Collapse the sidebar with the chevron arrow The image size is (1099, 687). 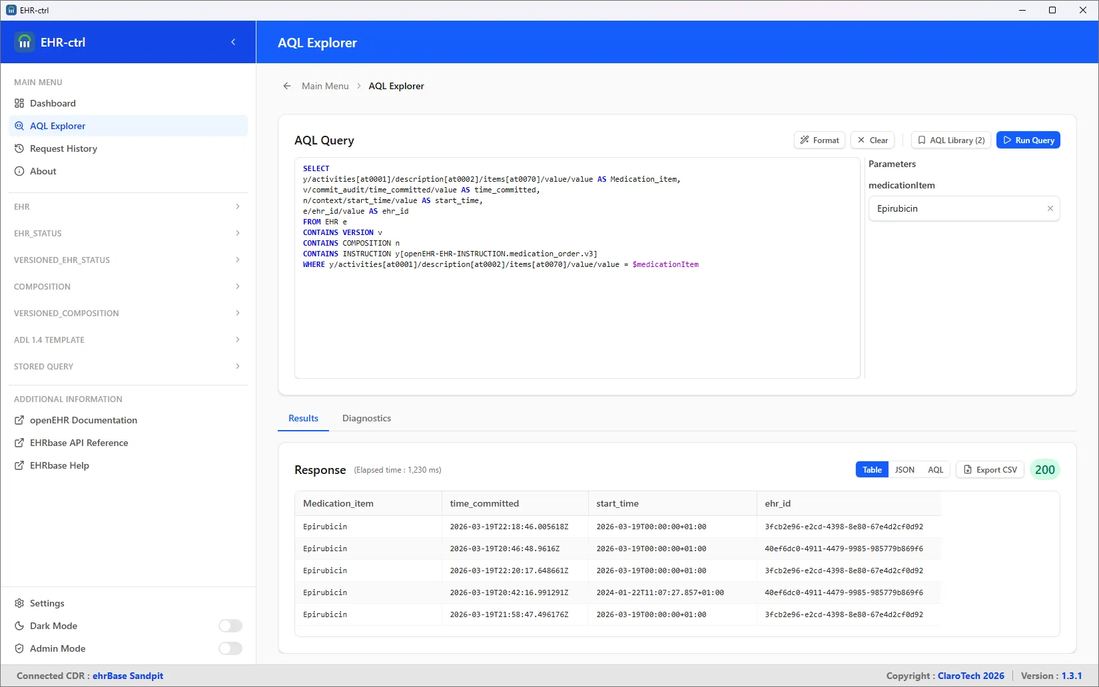click(233, 42)
